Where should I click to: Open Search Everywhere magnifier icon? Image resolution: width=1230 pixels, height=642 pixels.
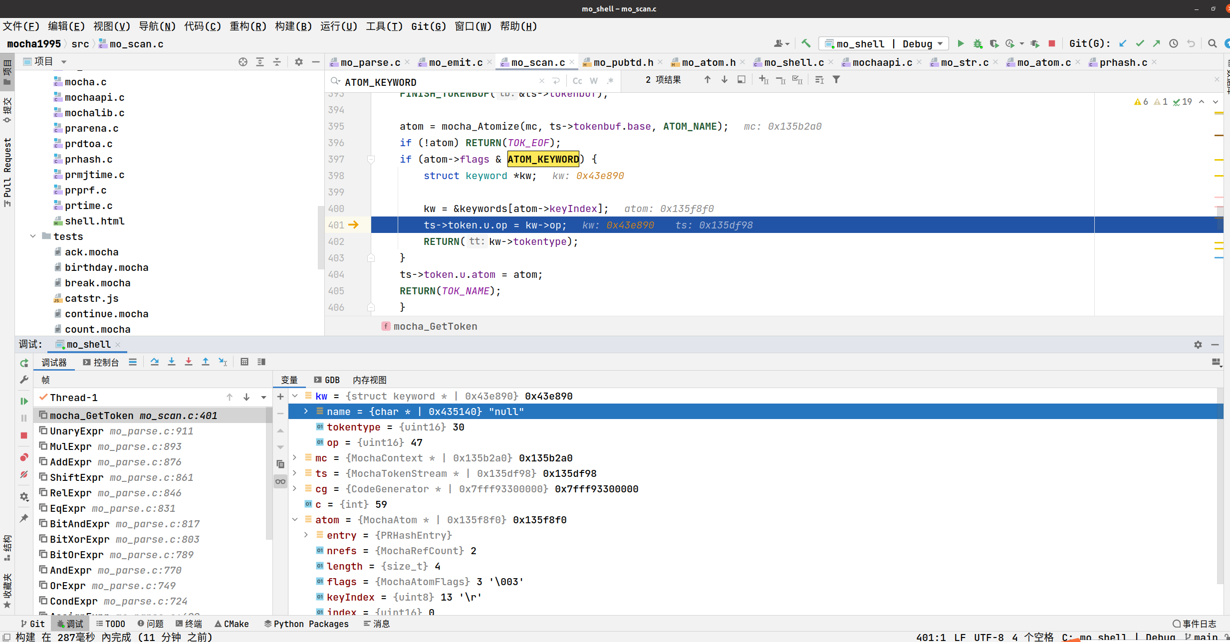coord(1213,44)
